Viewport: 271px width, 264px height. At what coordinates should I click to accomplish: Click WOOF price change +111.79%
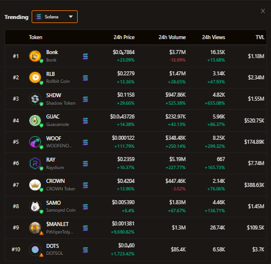coord(124,146)
